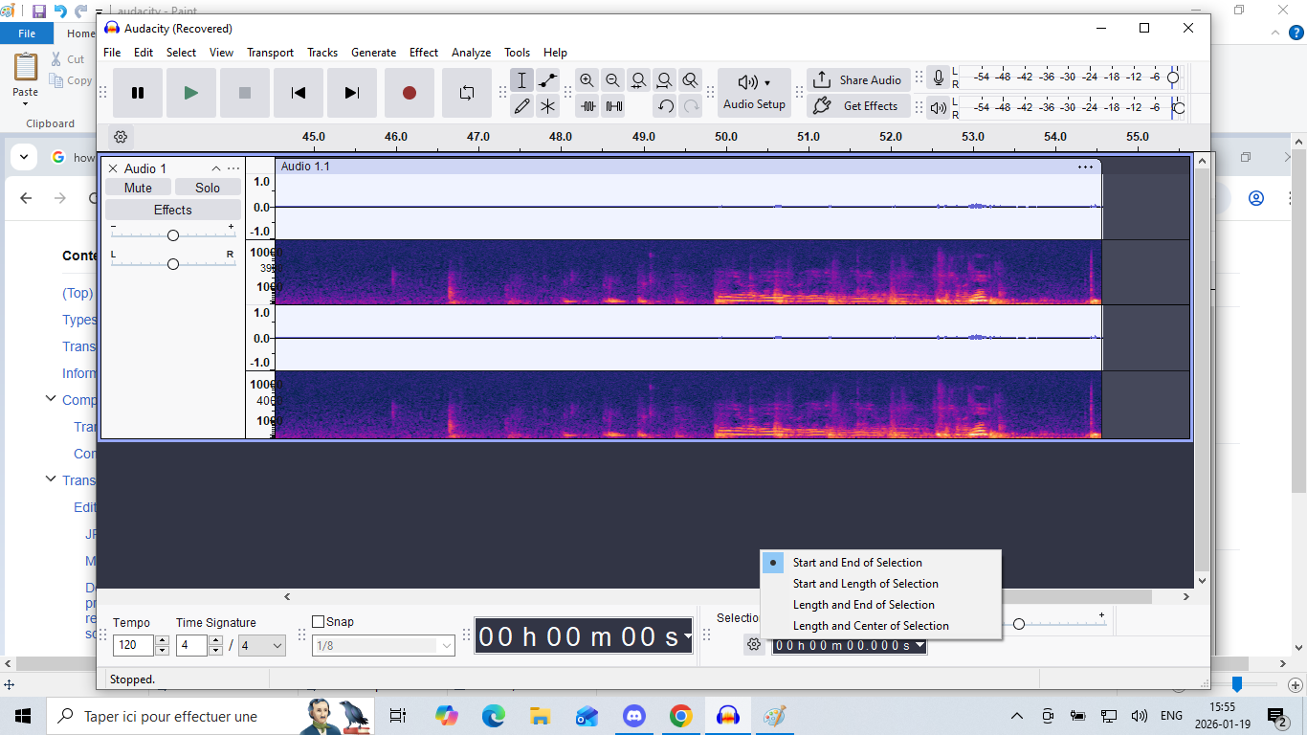Select the Envelope tool
The height and width of the screenshot is (735, 1307).
pos(547,80)
